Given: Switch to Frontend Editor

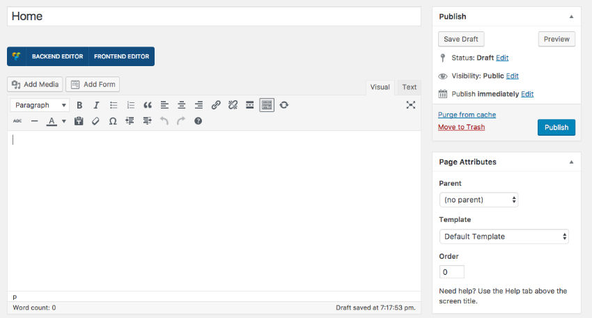Looking at the screenshot, I should [122, 56].
